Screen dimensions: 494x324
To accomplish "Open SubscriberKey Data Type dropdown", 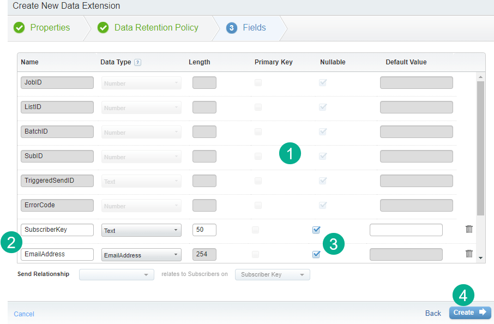I will [141, 230].
